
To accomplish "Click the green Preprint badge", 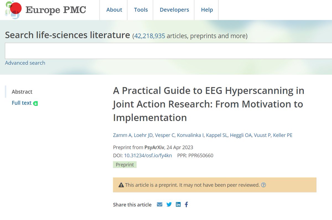I will tap(125, 165).
